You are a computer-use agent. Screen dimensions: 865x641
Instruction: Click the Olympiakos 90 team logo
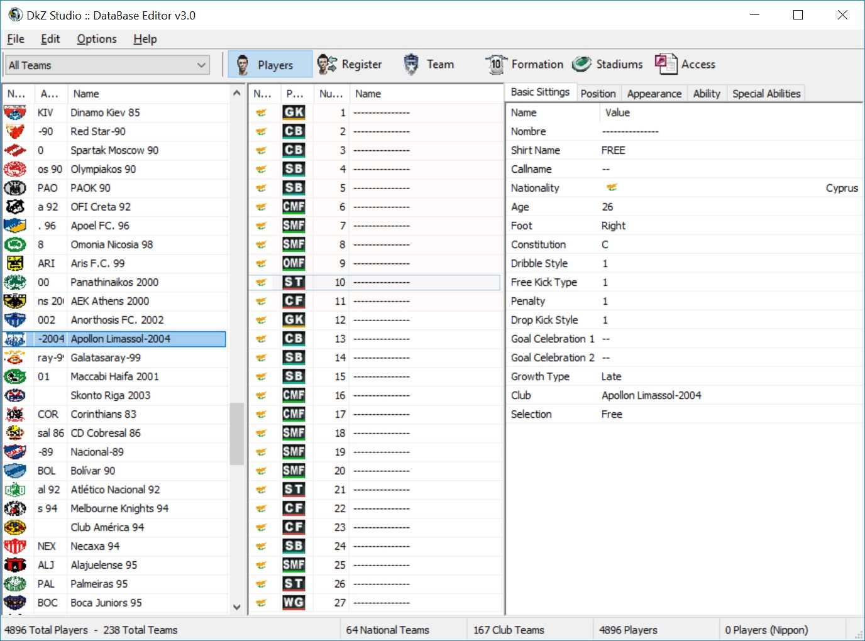coord(15,169)
